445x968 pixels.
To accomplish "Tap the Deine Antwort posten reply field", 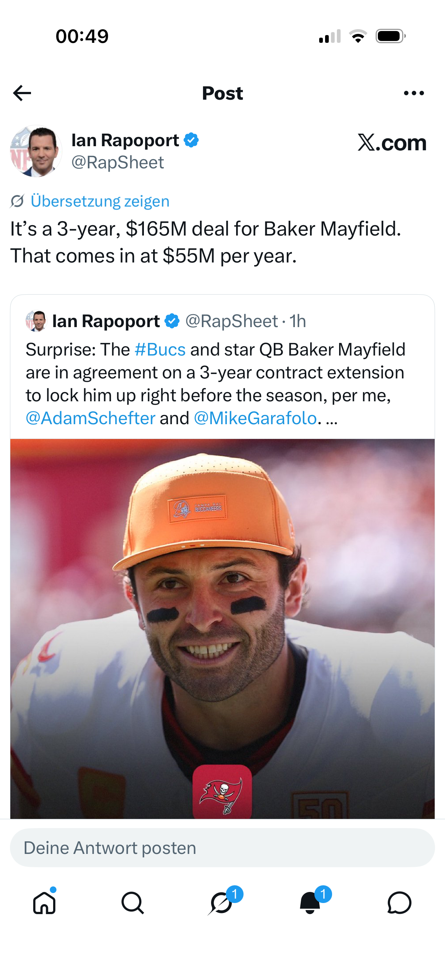I will tap(222, 848).
